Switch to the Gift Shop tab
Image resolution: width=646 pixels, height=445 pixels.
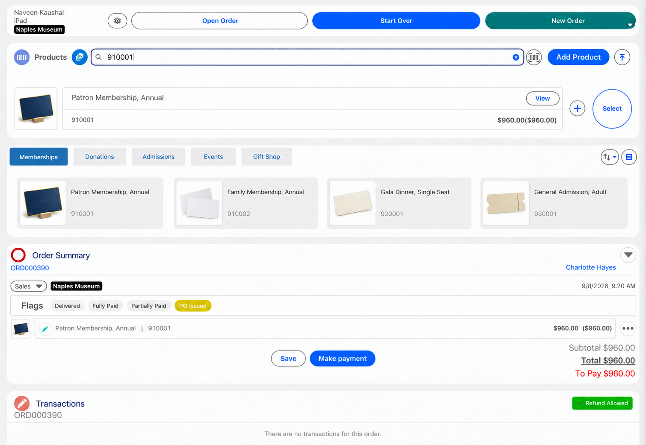pyautogui.click(x=267, y=157)
